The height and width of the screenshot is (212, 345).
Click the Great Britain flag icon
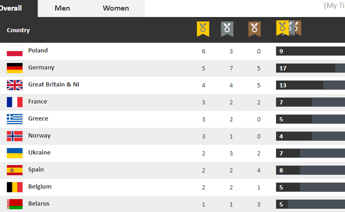(15, 85)
